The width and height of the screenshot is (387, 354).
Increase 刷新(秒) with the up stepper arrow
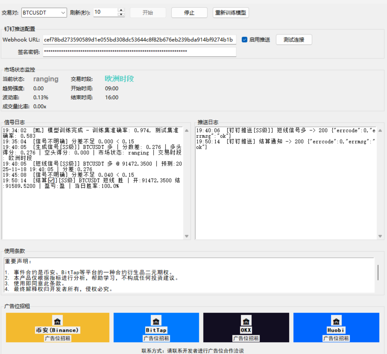tap(121, 10)
